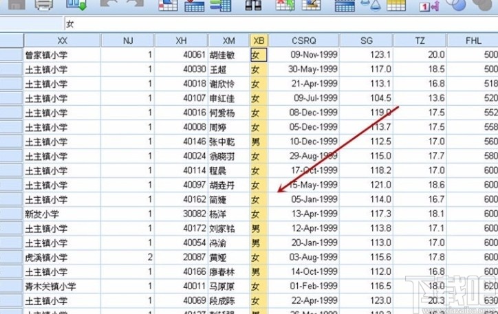Select the XH column header

pyautogui.click(x=181, y=41)
